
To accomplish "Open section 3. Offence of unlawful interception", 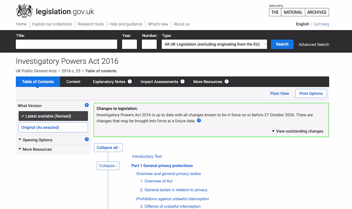I will tap(170, 206).
